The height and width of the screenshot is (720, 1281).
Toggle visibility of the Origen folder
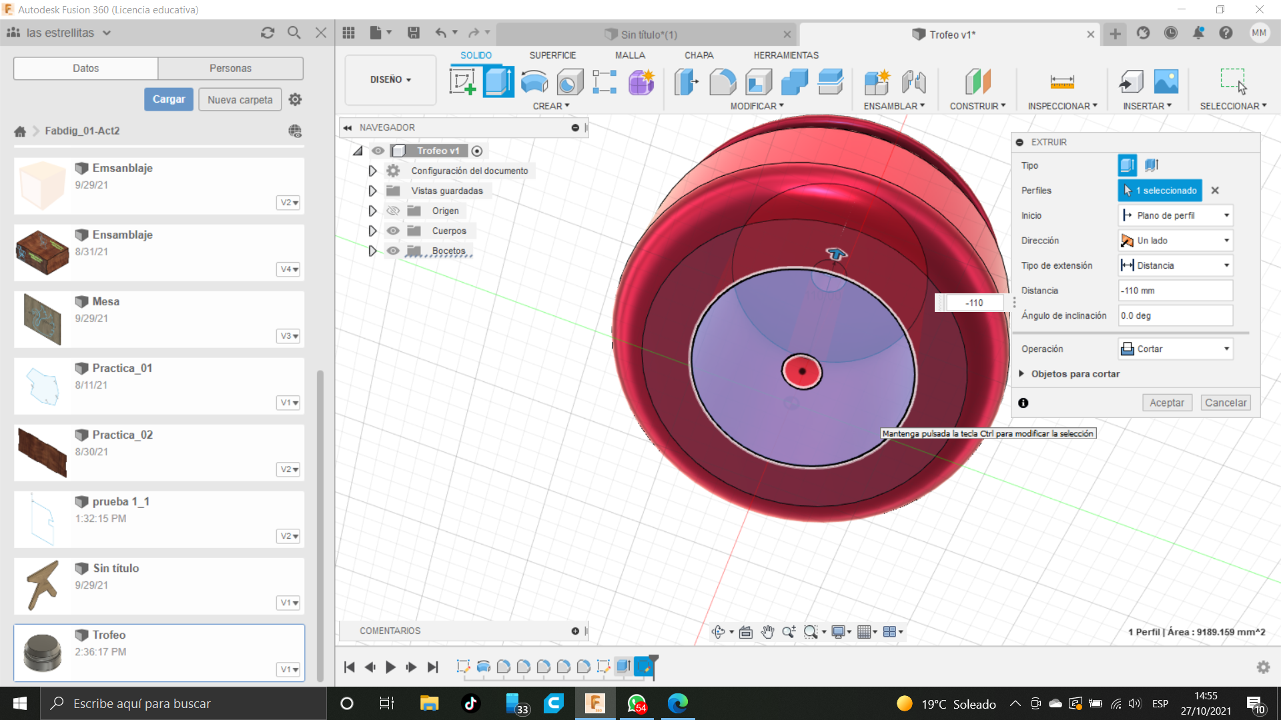click(x=393, y=211)
